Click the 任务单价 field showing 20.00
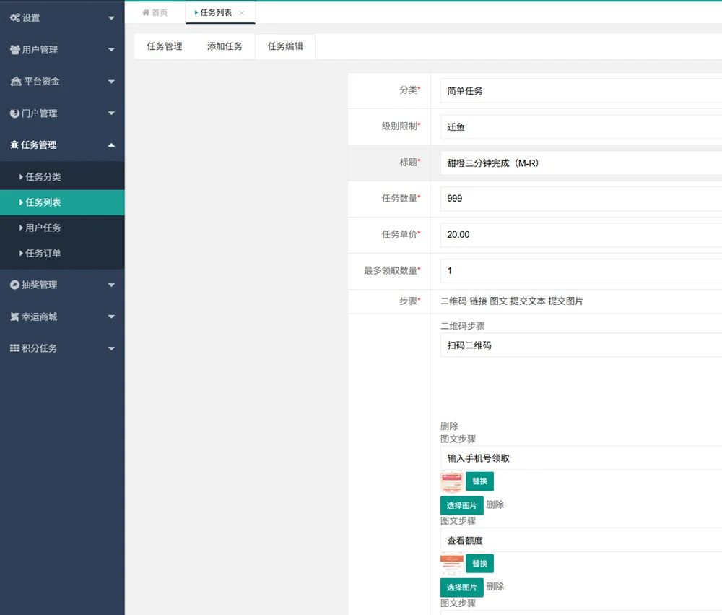722x615 pixels. [x=581, y=235]
